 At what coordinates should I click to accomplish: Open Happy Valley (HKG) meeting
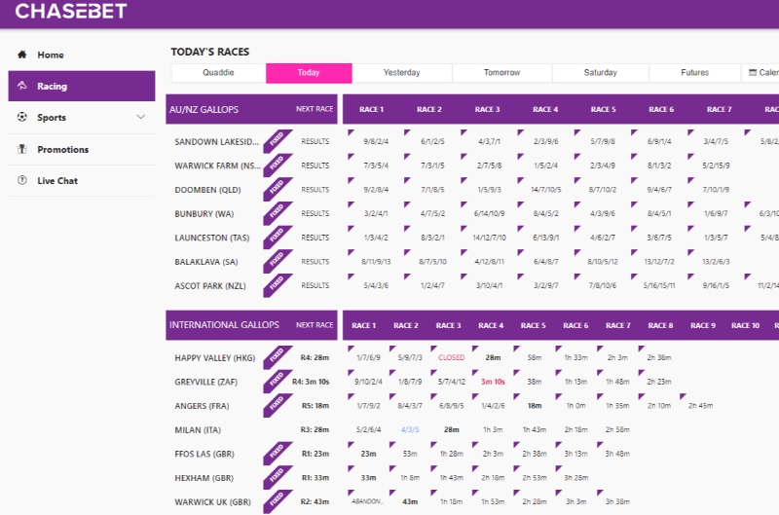(214, 357)
